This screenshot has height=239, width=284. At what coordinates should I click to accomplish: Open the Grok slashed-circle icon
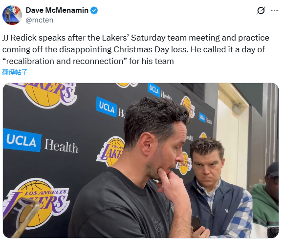point(261,10)
